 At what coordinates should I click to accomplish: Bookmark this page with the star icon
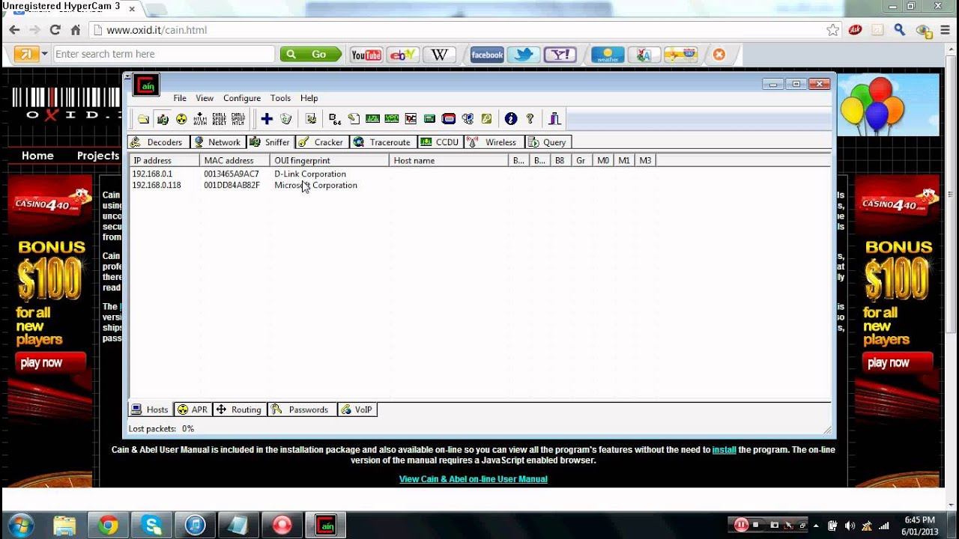[832, 30]
